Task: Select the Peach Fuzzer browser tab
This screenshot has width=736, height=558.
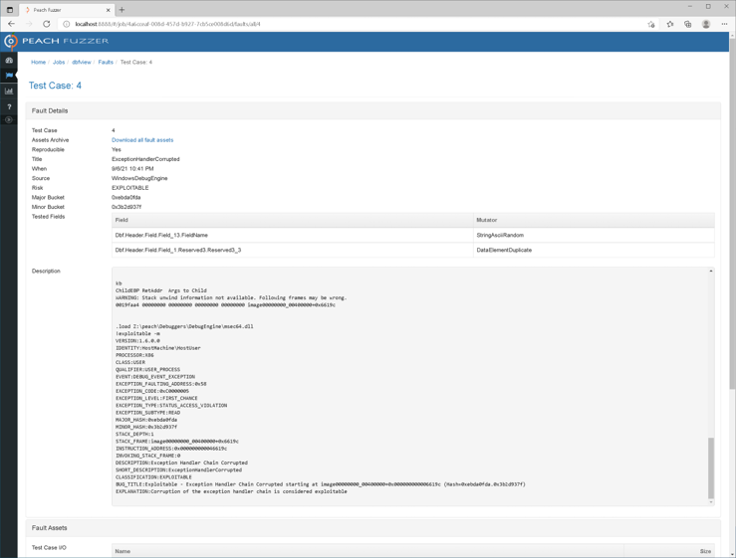Action: [65, 9]
